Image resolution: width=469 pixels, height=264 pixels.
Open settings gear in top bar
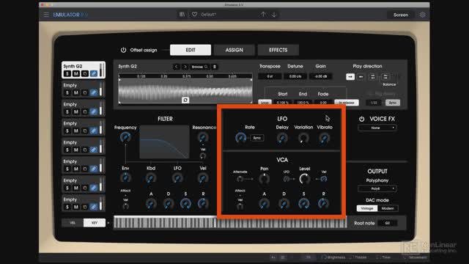pyautogui.click(x=422, y=15)
